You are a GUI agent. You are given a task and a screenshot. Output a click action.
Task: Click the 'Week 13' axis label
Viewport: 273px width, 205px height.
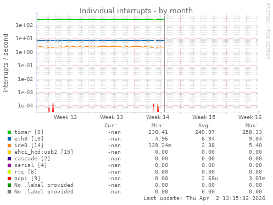click(x=112, y=117)
